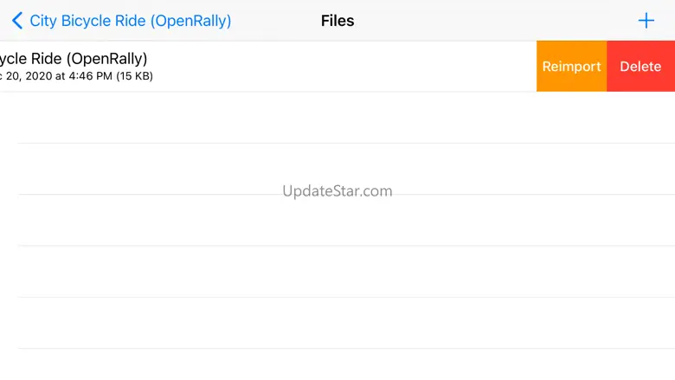Tap the file size label (15 KB)
This screenshot has width=675, height=380.
coord(133,76)
